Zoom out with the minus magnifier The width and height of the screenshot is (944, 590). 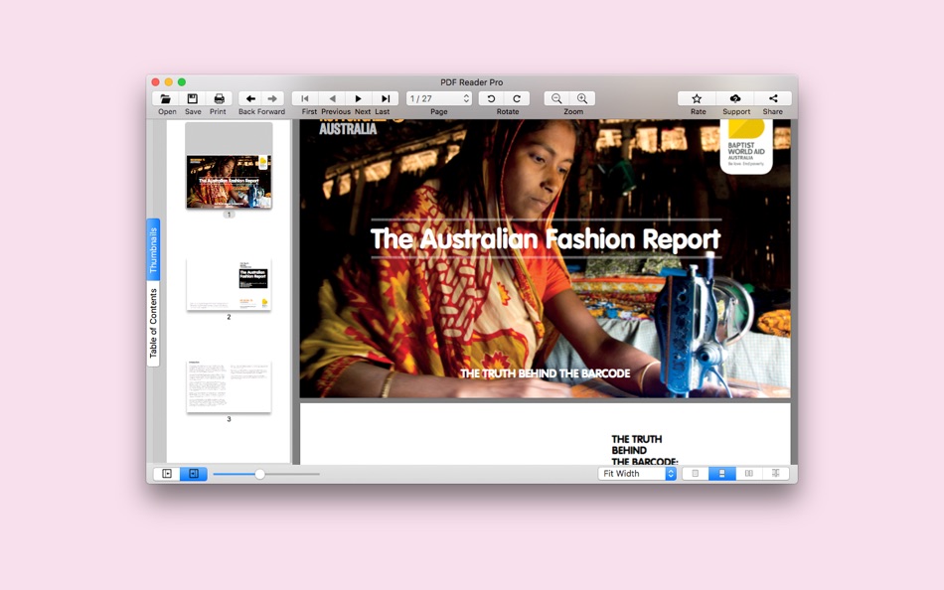556,98
